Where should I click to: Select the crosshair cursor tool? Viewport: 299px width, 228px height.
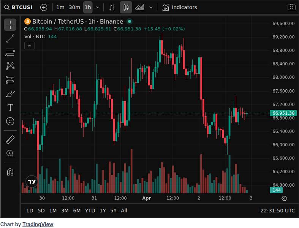[x=10, y=25]
